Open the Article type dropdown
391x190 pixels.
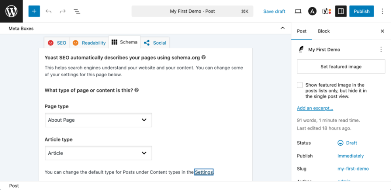pos(98,153)
